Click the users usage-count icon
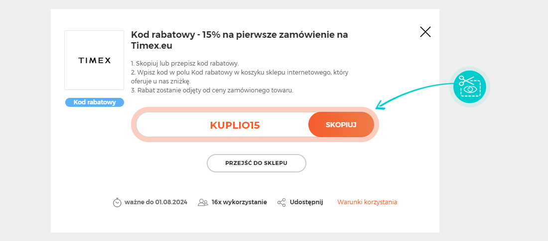 coord(203,203)
